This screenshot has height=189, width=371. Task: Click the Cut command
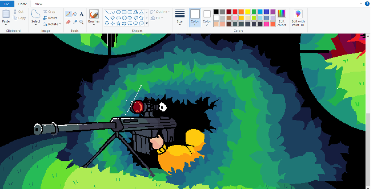click(18, 12)
